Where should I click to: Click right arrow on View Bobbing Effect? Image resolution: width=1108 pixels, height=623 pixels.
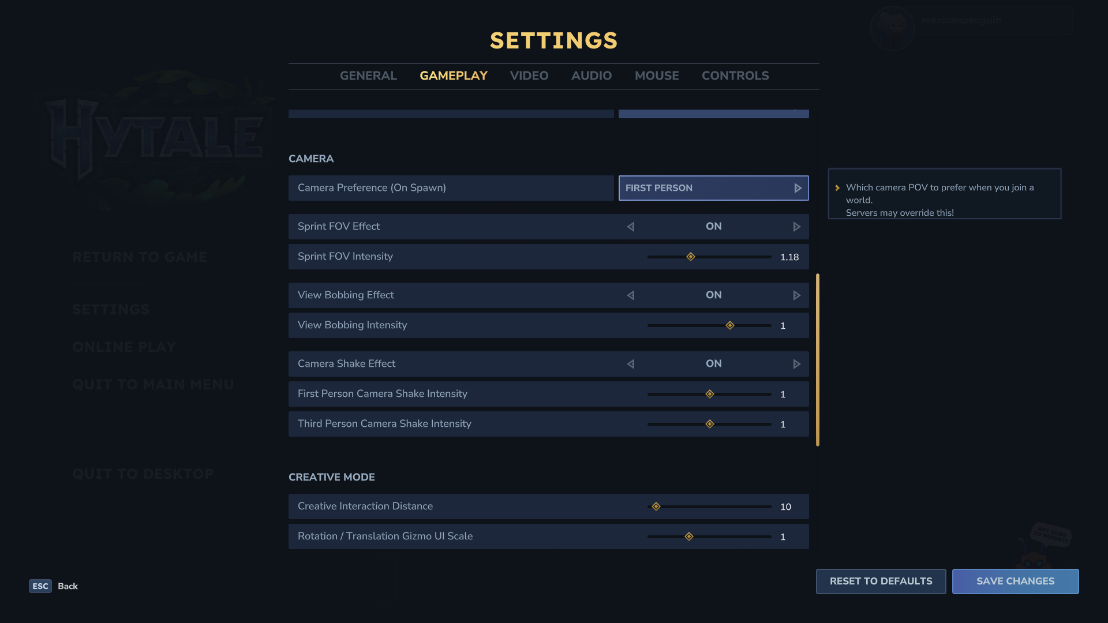coord(797,295)
